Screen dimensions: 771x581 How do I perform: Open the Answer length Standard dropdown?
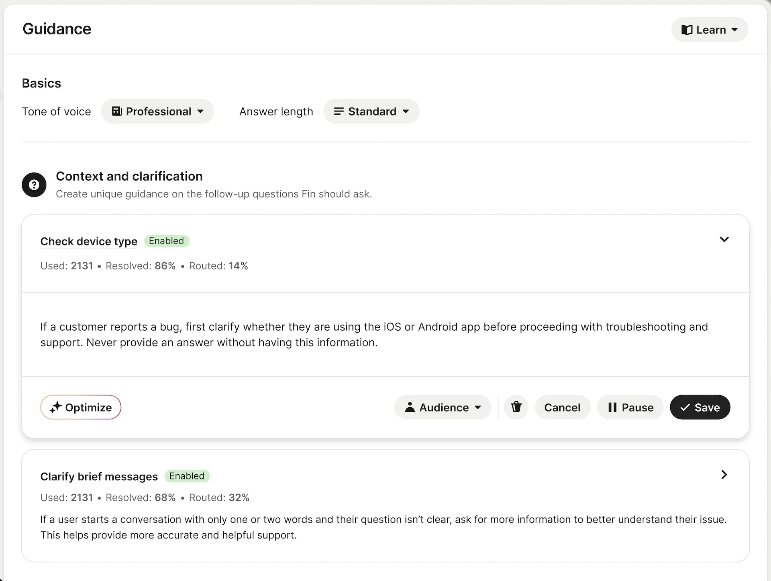371,111
